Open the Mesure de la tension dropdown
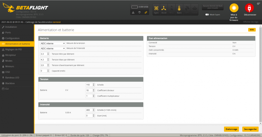 (53, 43)
